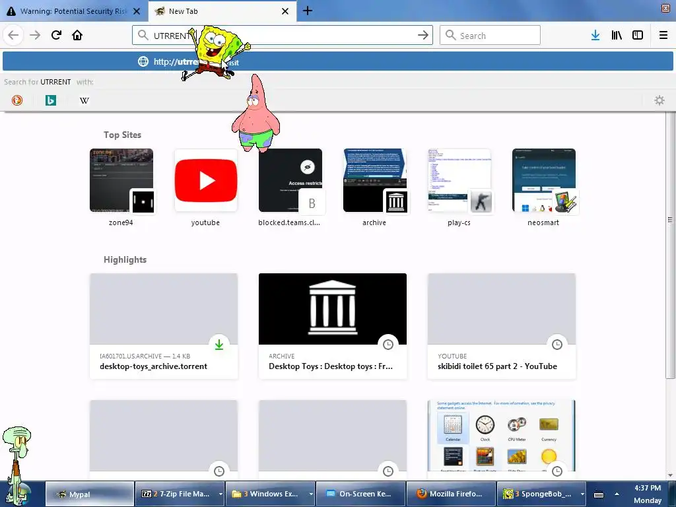Open the Library bookshelf icon
The image size is (676, 507).
point(617,35)
